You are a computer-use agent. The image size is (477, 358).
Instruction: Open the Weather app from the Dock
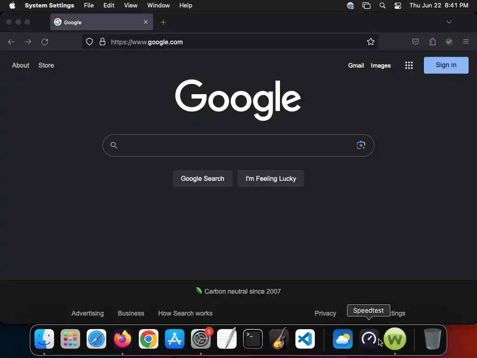(x=343, y=339)
